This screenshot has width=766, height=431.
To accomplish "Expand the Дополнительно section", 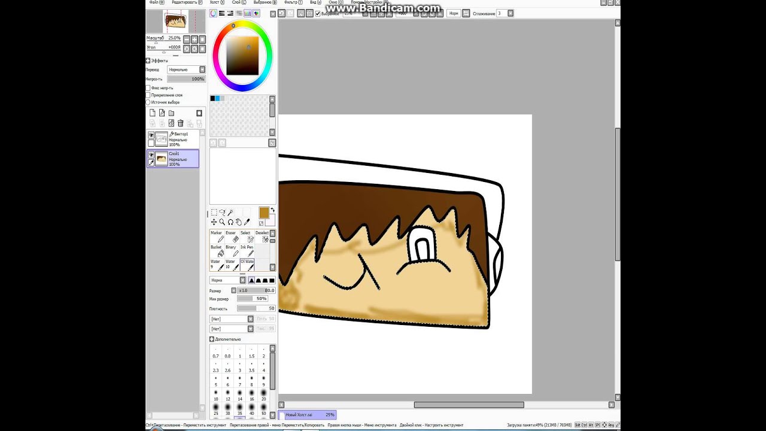I will pos(212,339).
